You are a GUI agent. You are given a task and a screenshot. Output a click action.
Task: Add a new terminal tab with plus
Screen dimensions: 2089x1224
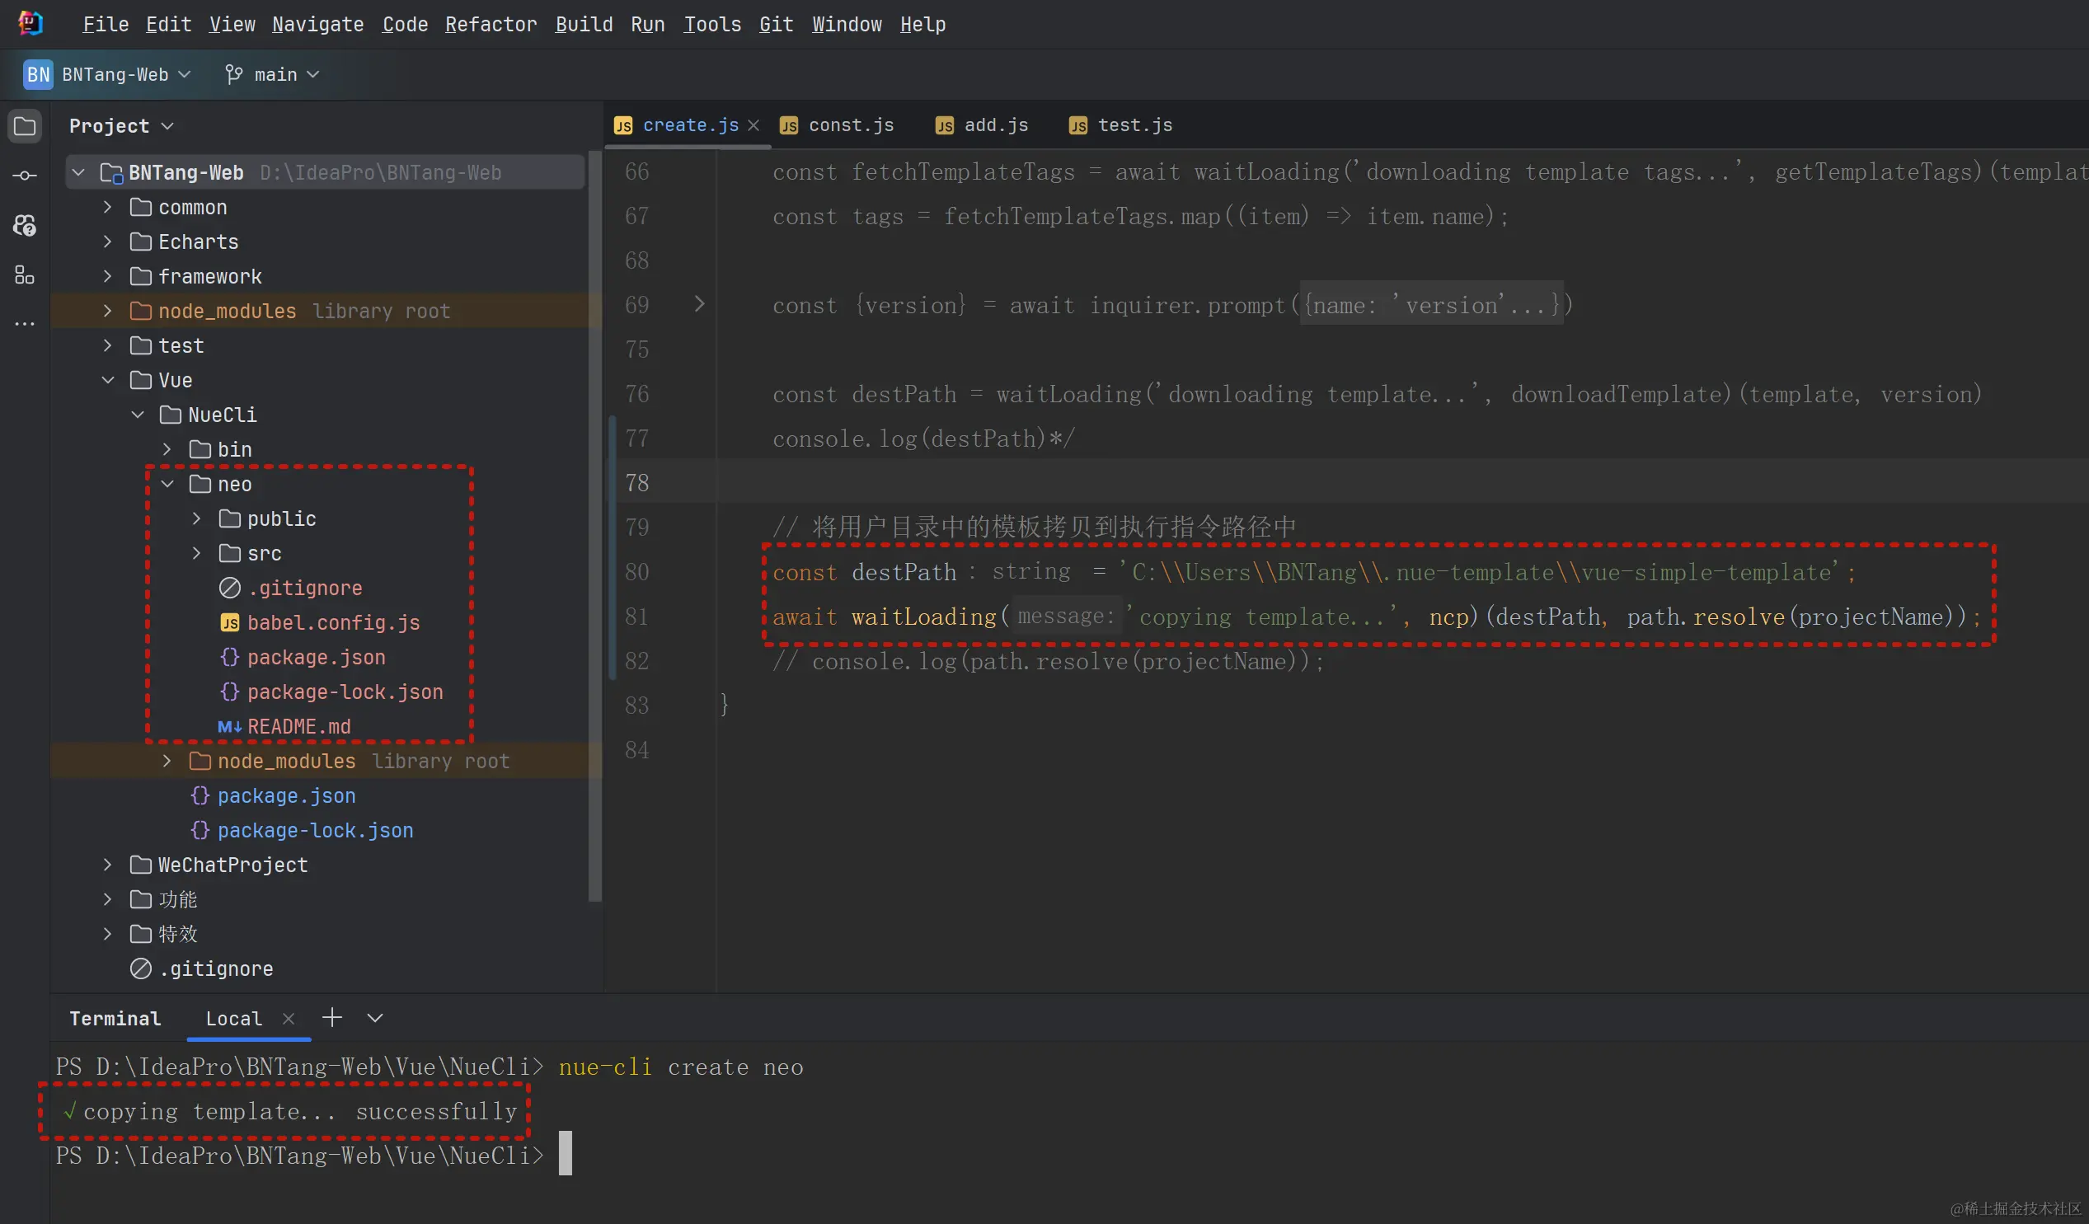332,1018
